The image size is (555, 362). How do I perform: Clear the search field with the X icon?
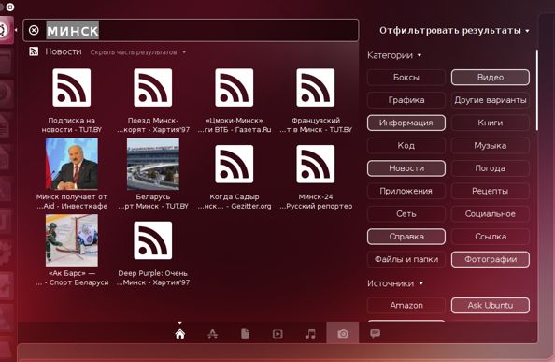point(34,30)
